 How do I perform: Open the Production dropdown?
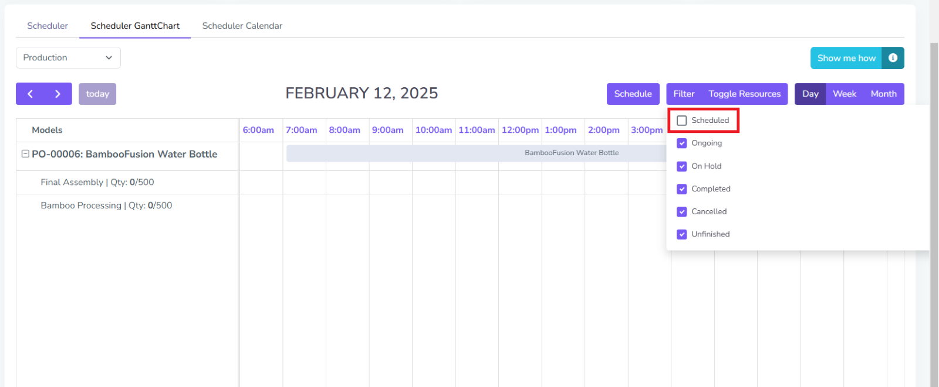coord(68,57)
